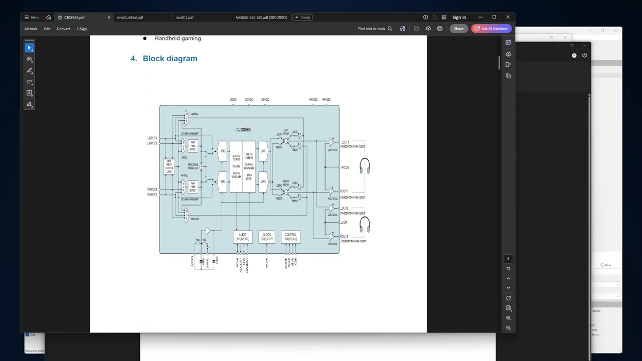Choose the fill and sign stamp tool
642x361 pixels.
29,105
